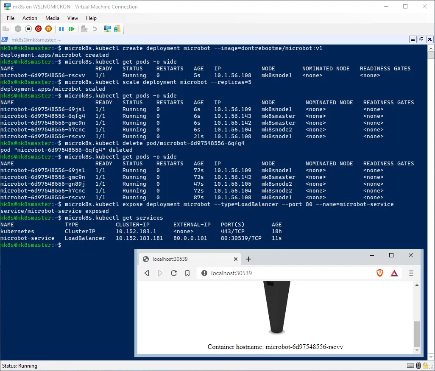Click the Turn Off VM stop button

click(x=28, y=29)
